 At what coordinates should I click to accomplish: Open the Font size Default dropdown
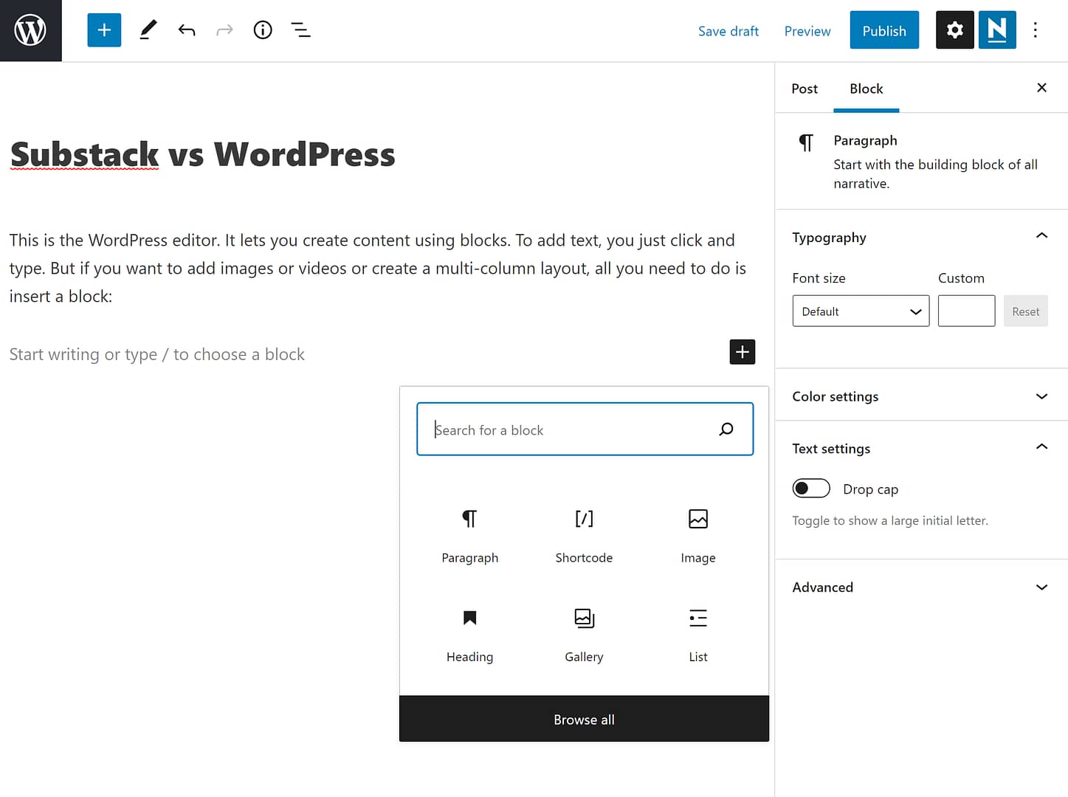(x=861, y=311)
